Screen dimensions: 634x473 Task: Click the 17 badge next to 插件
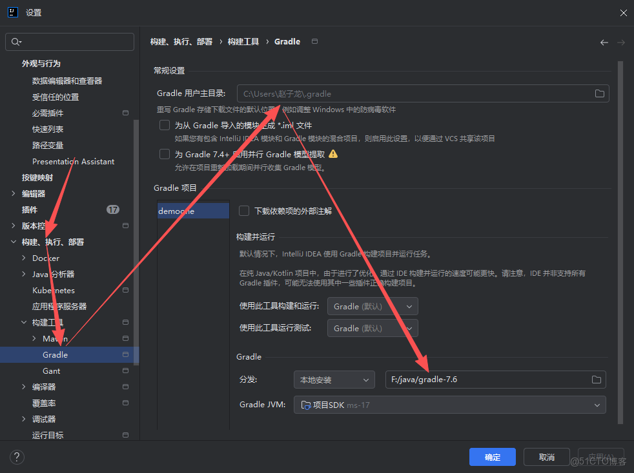pos(113,209)
